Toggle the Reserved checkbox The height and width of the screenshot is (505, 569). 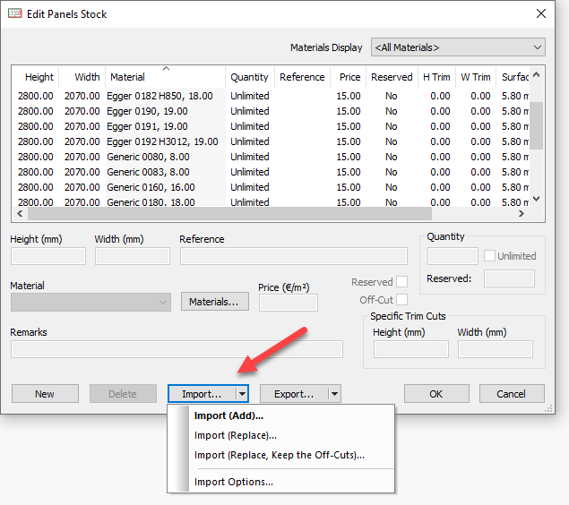coord(401,282)
